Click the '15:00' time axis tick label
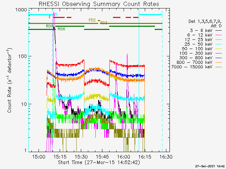226x169 pixels. 38,157
